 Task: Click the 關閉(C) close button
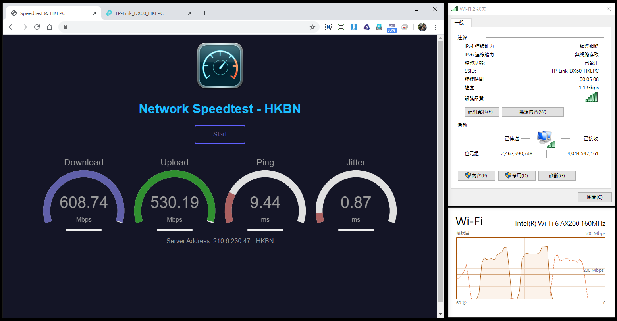point(595,197)
